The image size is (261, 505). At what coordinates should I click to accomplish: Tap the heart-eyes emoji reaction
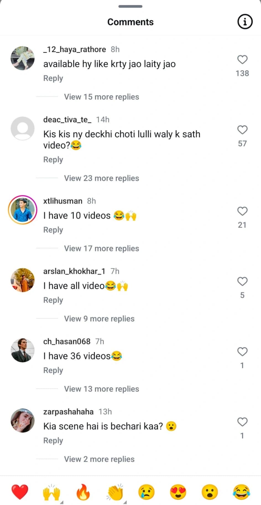tap(178, 492)
